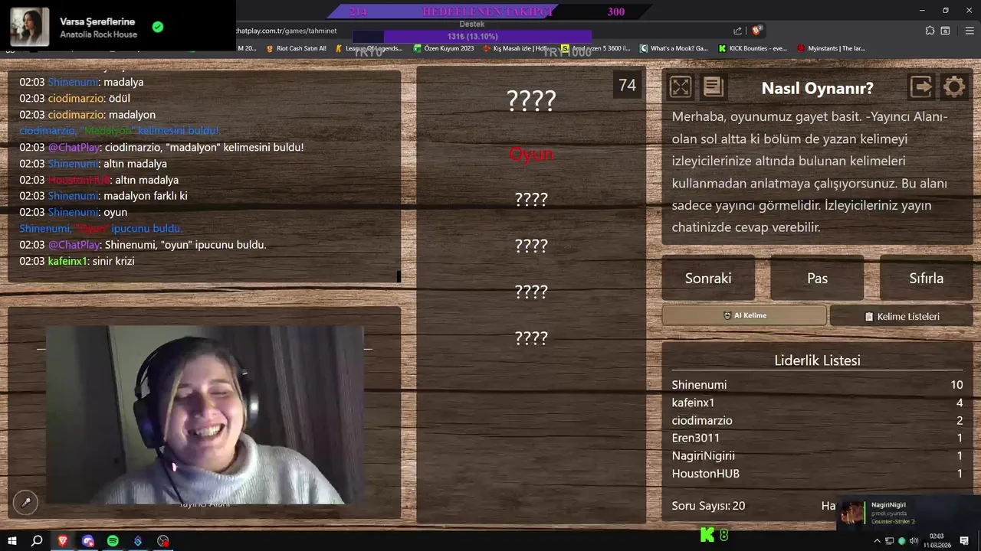Click the Brave Shields icon in address bar
Screen dimensions: 981x551
(x=756, y=31)
